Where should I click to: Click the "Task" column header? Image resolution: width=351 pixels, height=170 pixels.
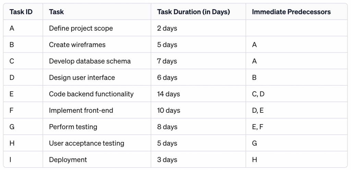point(57,12)
